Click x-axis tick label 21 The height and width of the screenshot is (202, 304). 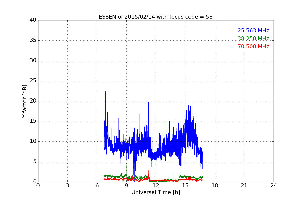coord(244,186)
